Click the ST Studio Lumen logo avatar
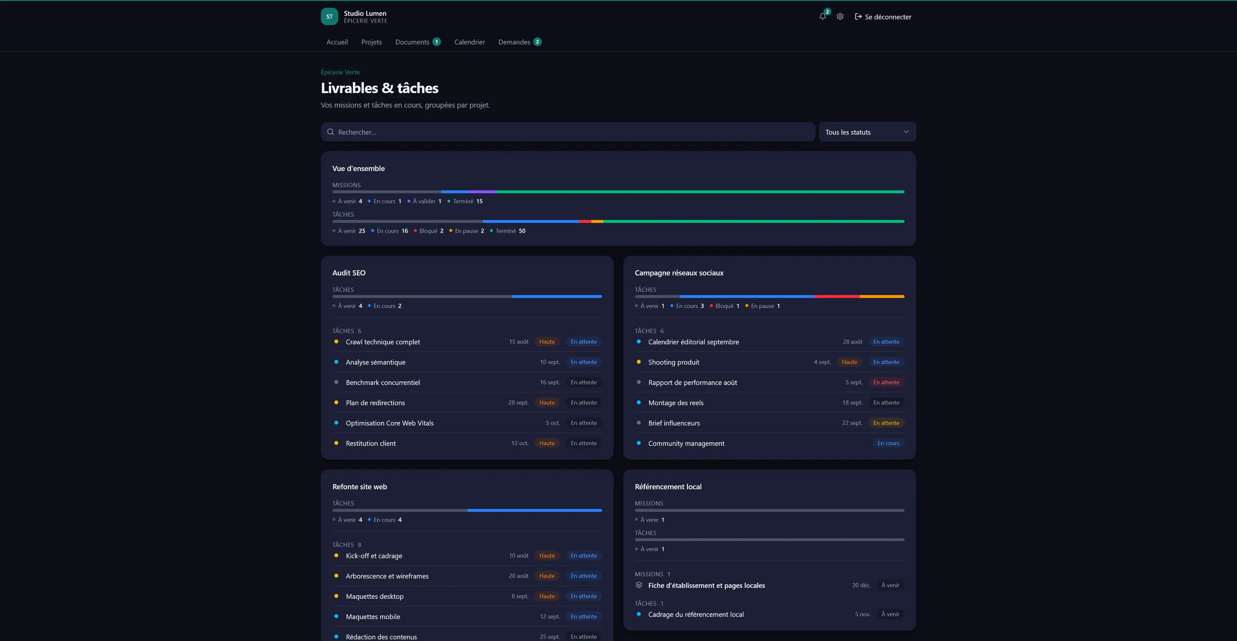 coord(330,17)
